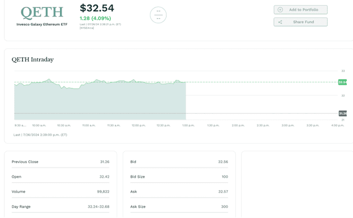Click the Share Fund button
The image size is (353, 218).
click(x=300, y=22)
